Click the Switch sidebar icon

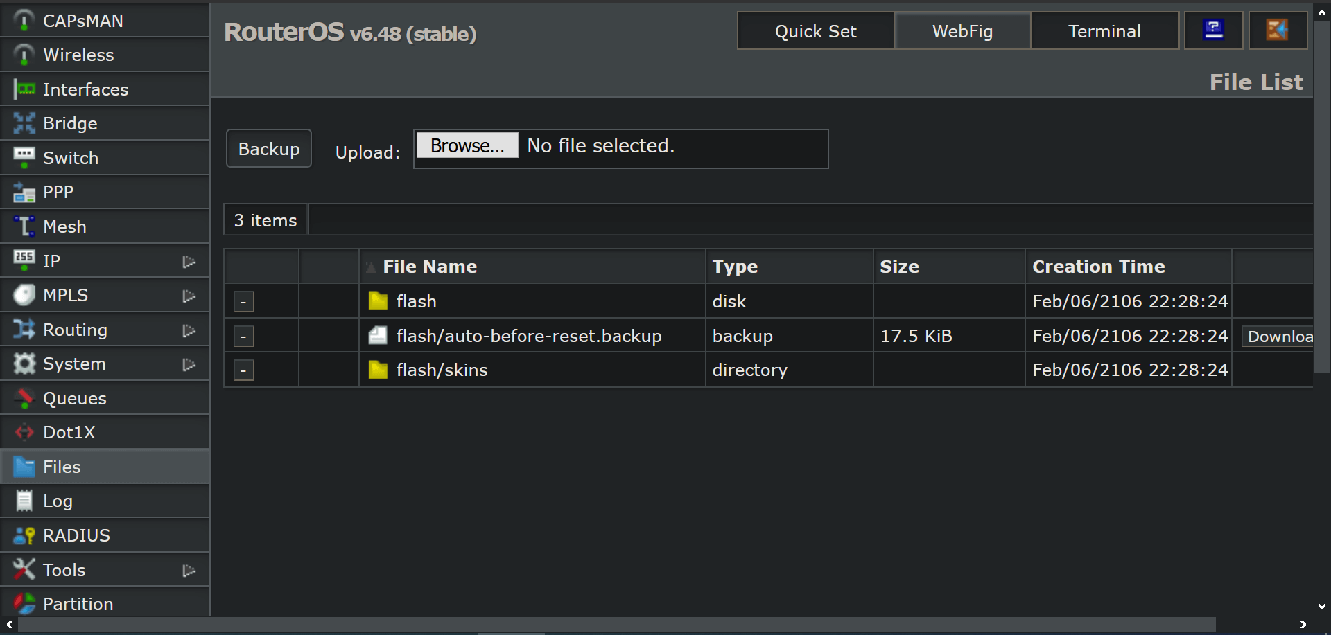click(x=23, y=157)
